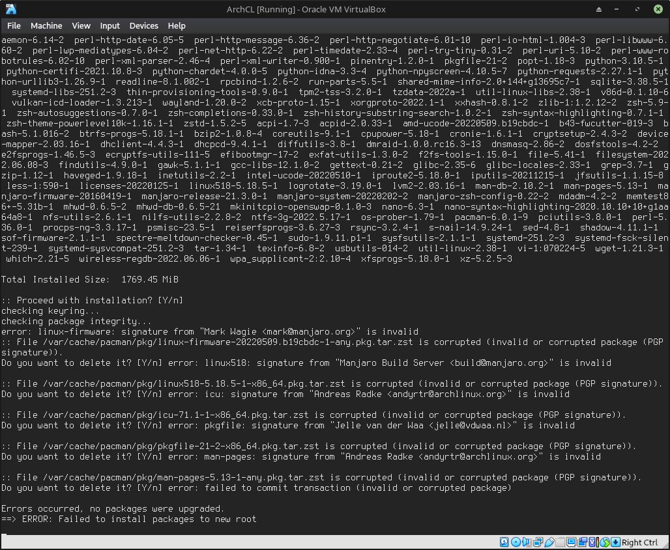This screenshot has height=550, width=670.
Task: Open the Machine menu
Action: 46,25
